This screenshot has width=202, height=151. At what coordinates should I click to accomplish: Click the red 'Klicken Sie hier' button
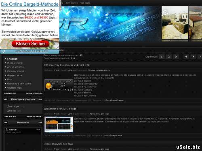31,44
